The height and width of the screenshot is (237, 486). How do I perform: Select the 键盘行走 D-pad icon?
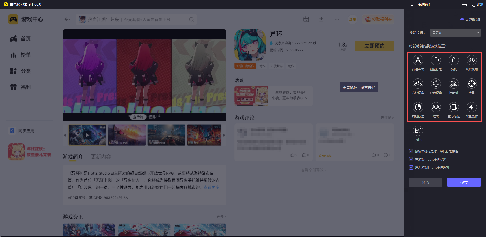[x=436, y=60]
